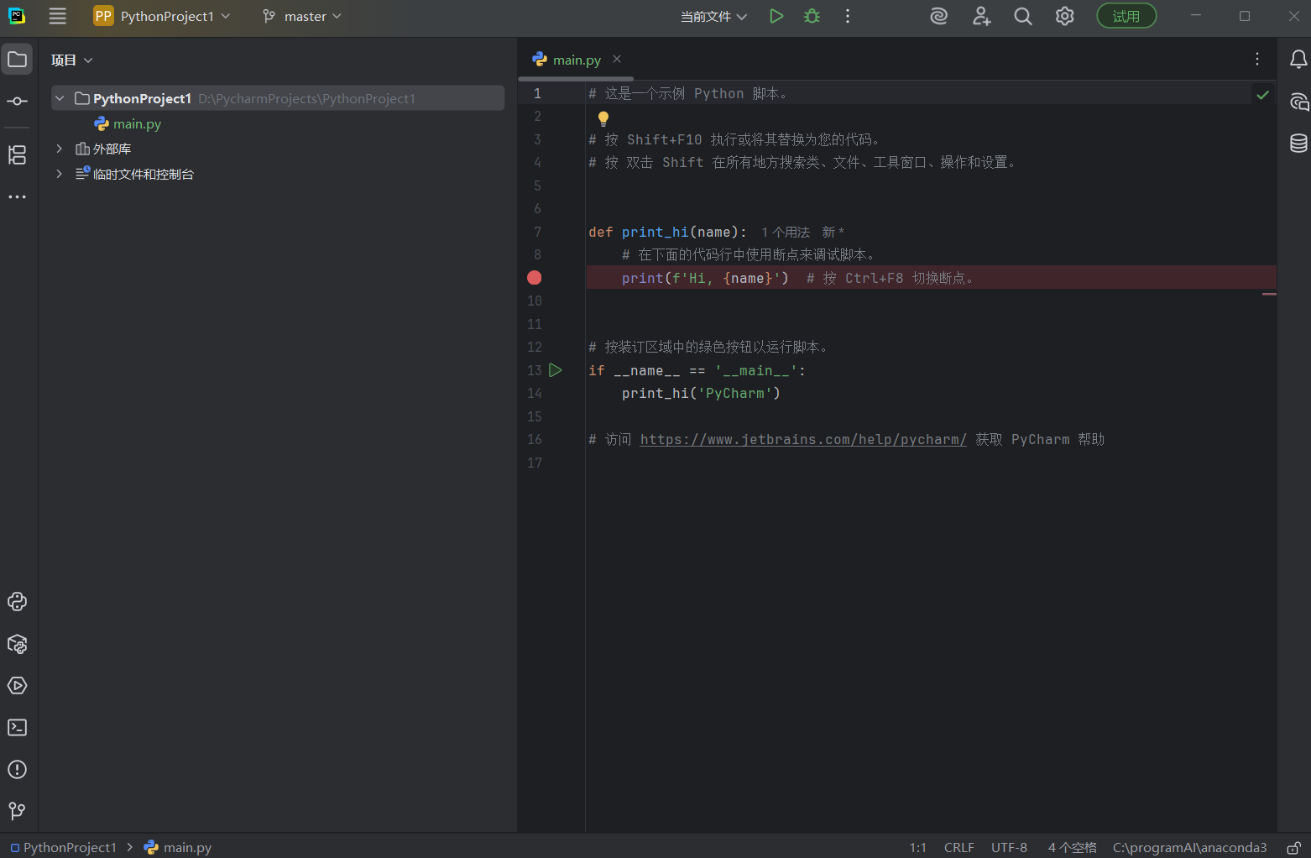Toggle the red breakpoint on line 9
This screenshot has width=1311, height=858.
point(535,278)
